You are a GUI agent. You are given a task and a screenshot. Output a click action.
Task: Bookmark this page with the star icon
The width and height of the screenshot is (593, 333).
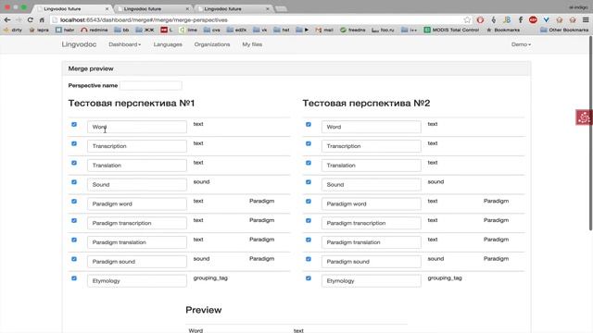pos(467,20)
